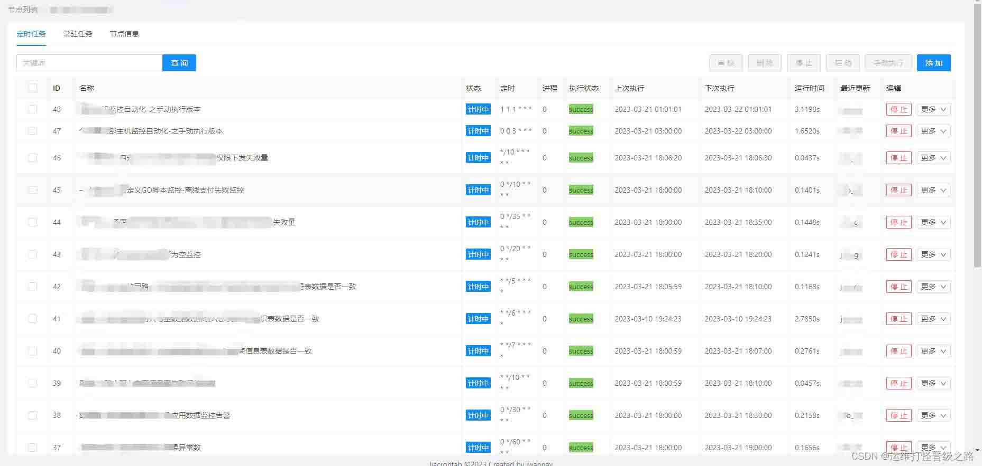
Task: Switch to the 常驻任务 tab
Action: point(78,34)
